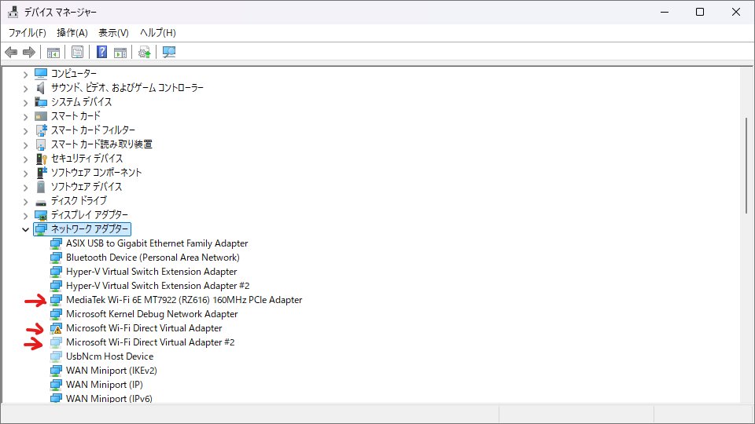Expand the システム デバイス node

pyautogui.click(x=25, y=102)
